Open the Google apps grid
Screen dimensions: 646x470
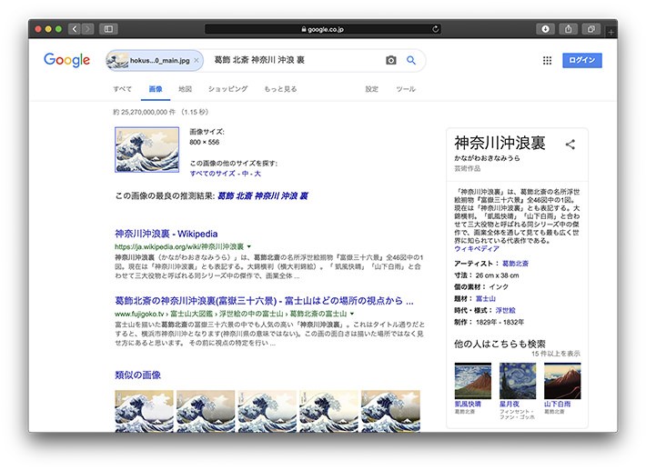pyautogui.click(x=547, y=60)
